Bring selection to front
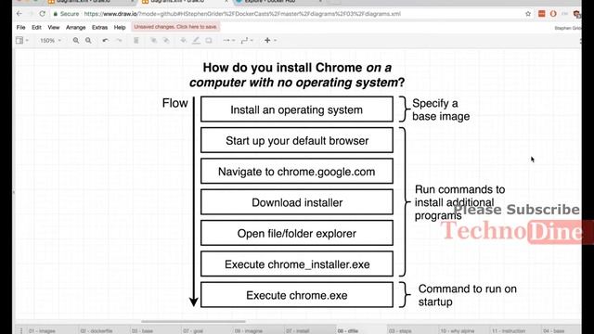Image resolution: width=594 pixels, height=334 pixels. [153, 40]
